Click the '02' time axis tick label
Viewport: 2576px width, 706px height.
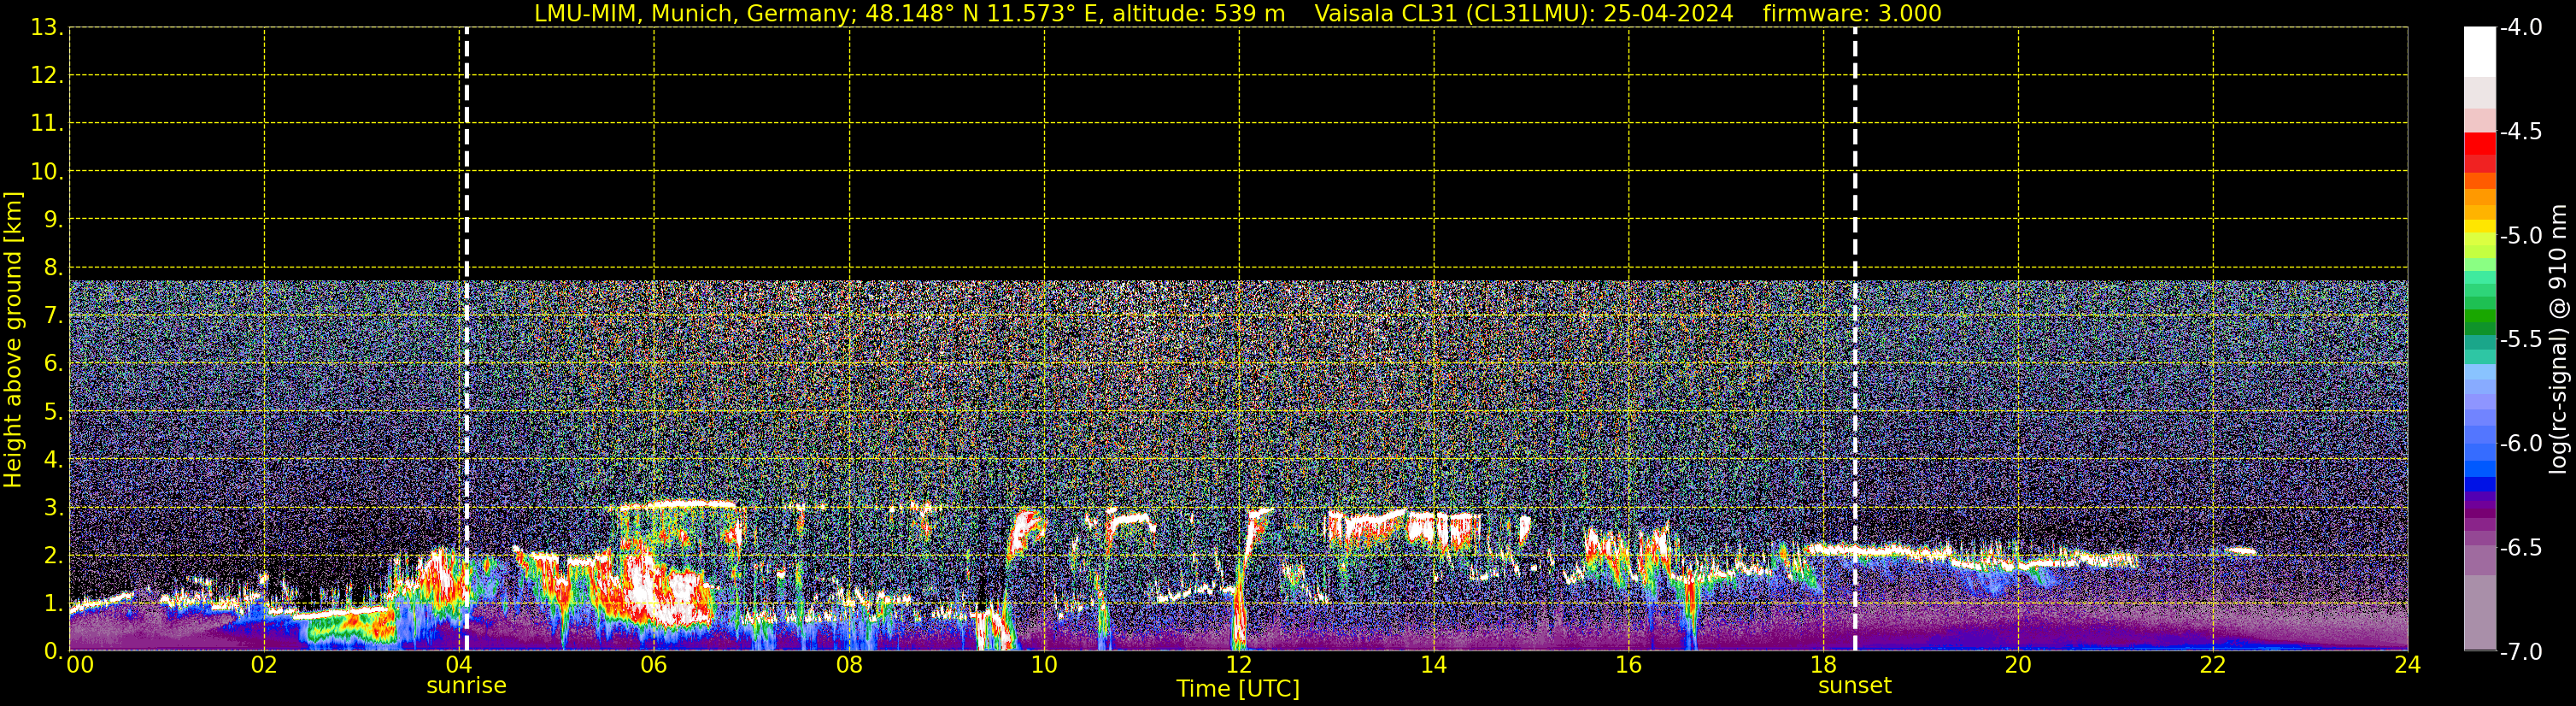click(264, 666)
